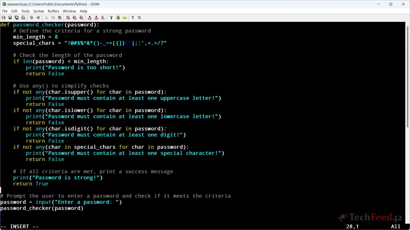Close the GVIM window
This screenshot has height=230, width=410.
coord(403,4)
